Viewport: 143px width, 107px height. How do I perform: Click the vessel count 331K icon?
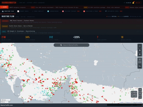(140, 61)
